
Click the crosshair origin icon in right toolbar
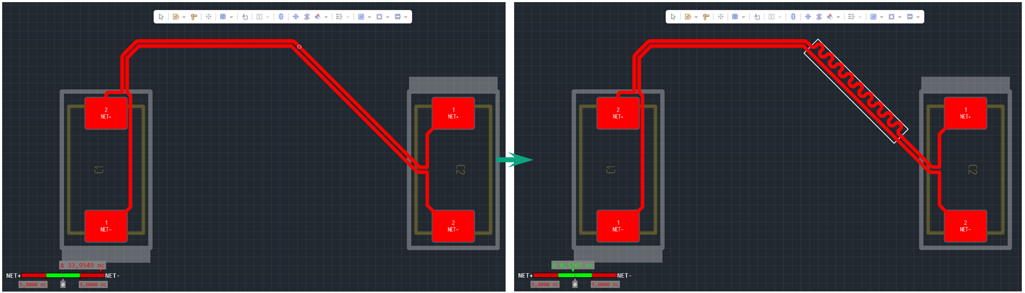(x=807, y=17)
